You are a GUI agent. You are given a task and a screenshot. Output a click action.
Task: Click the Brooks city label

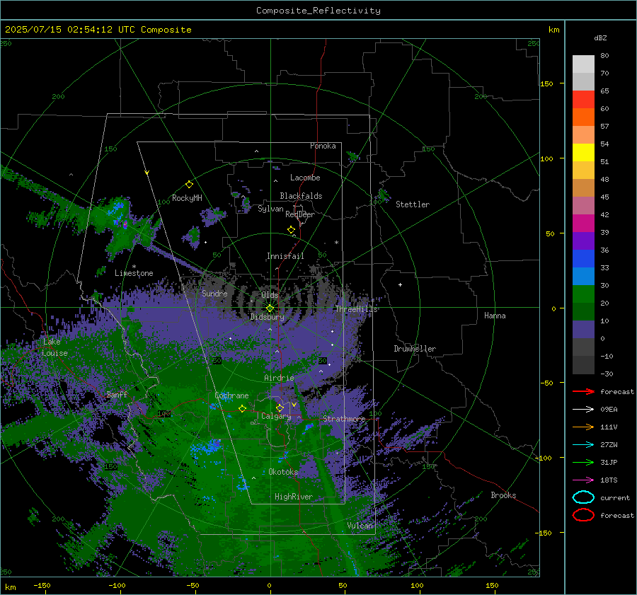point(503,495)
